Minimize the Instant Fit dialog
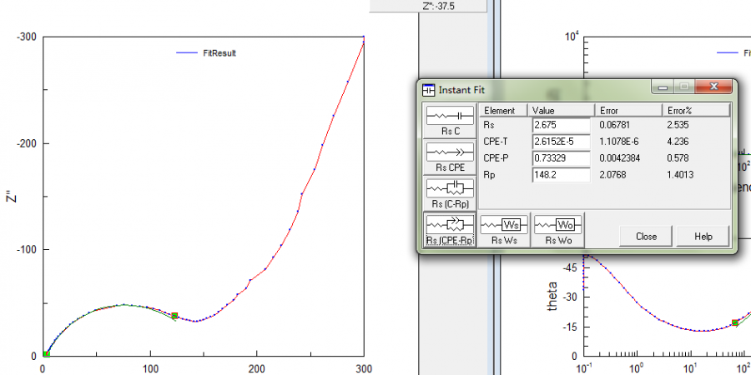Screen dimensions: 751x375 coord(664,87)
